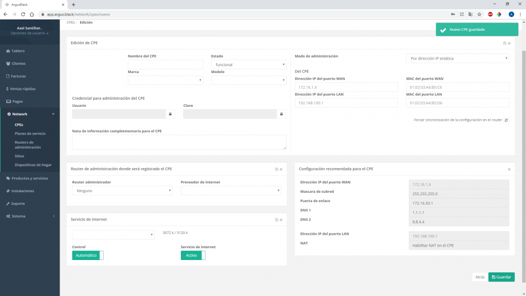Click the DNS 1 value 1.1.1.1

pyautogui.click(x=459, y=212)
